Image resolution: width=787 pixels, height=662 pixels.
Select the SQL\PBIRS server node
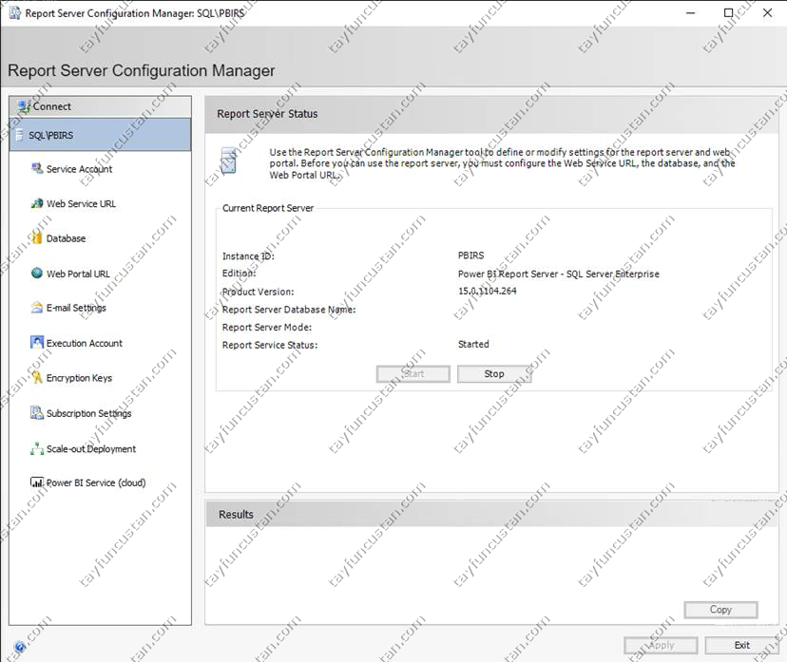[x=101, y=135]
